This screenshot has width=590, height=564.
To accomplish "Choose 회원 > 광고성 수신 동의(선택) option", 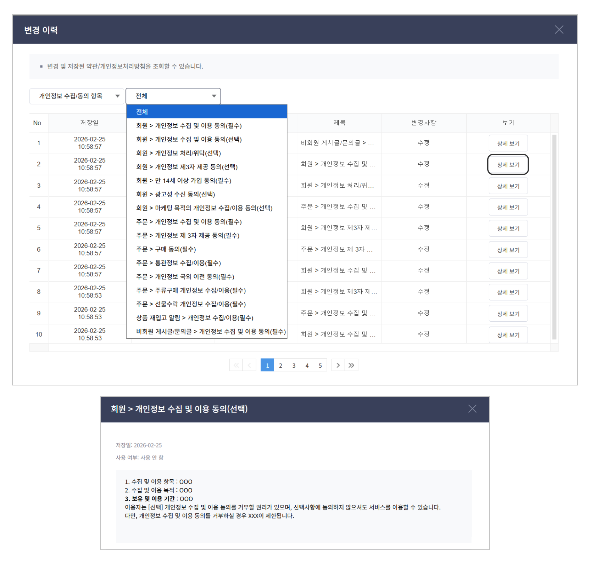I will tap(176, 194).
